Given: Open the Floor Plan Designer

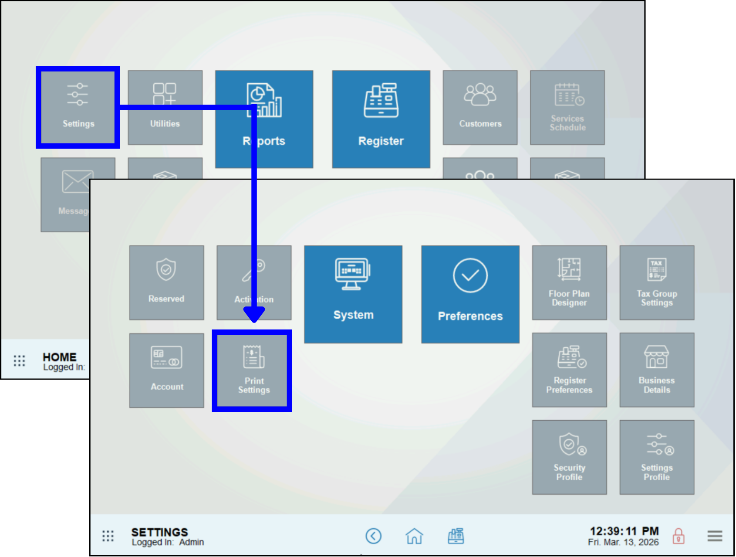Looking at the screenshot, I should click(x=569, y=282).
